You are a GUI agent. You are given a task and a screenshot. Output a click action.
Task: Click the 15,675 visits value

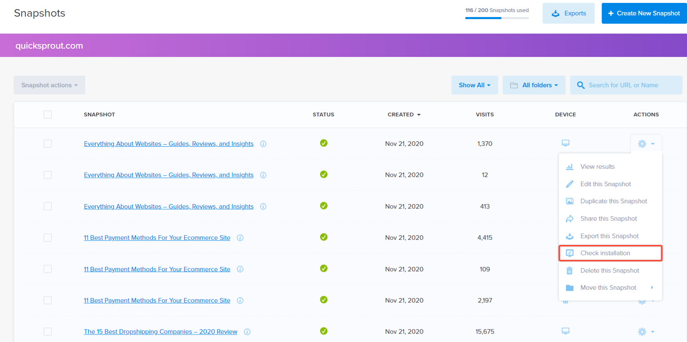click(x=485, y=332)
